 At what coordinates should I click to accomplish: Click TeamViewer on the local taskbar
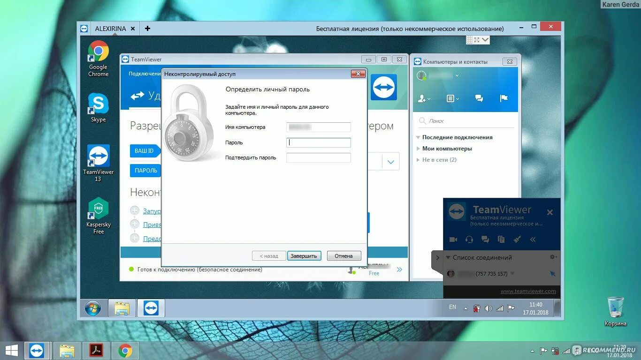[x=37, y=351]
